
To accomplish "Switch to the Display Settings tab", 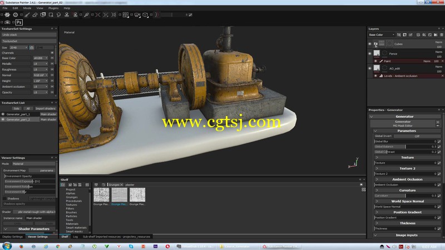I will point(12,237).
